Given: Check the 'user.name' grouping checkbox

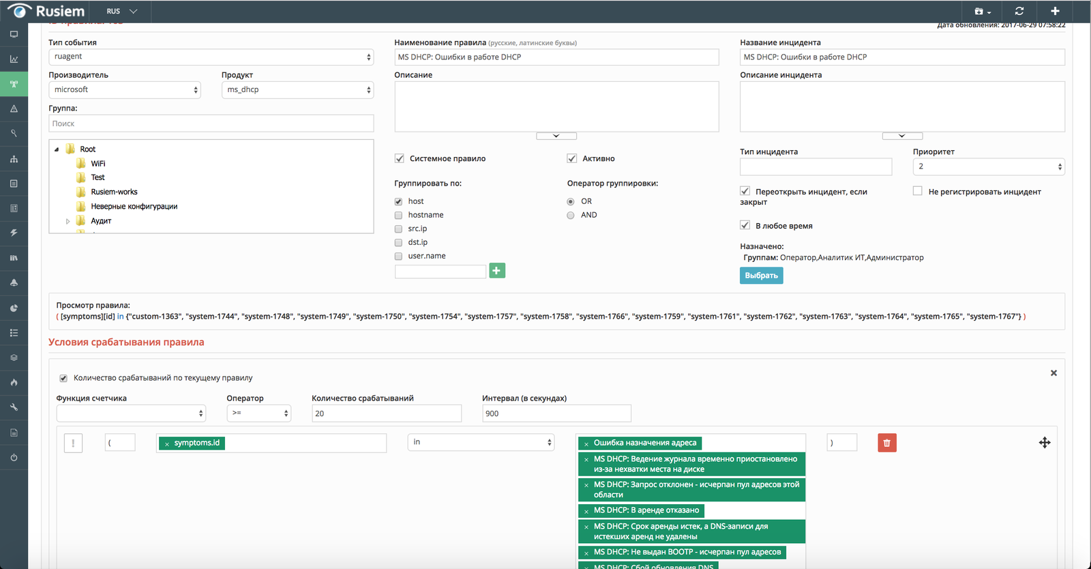Looking at the screenshot, I should pos(399,257).
